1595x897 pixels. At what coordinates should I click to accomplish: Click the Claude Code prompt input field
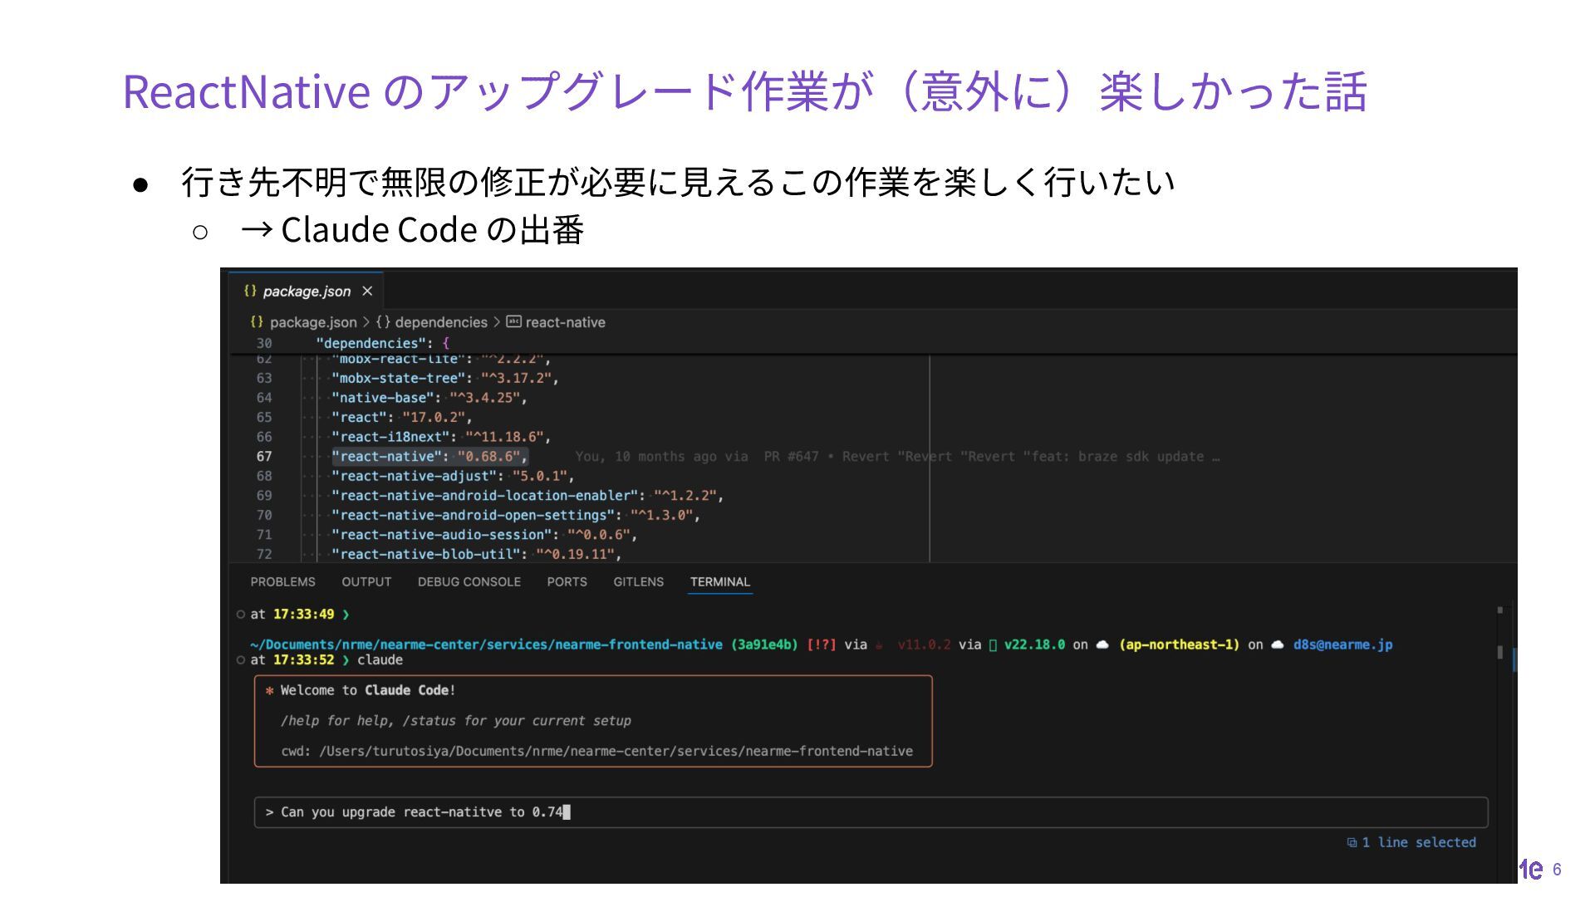(871, 812)
